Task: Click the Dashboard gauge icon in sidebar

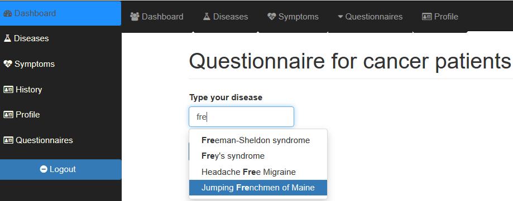Action: (8, 13)
